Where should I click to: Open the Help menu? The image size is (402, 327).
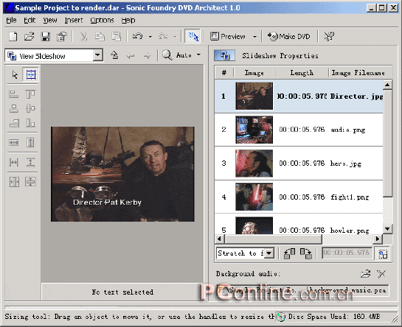pos(128,20)
